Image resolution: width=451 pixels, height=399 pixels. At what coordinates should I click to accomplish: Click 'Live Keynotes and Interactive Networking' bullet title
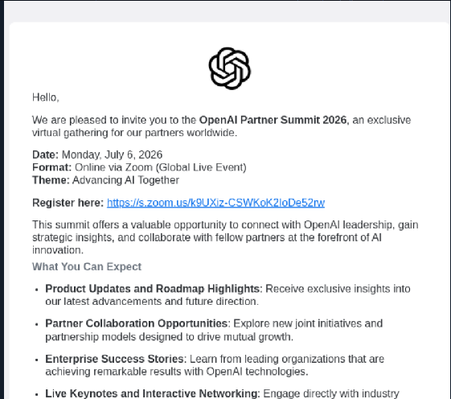pos(153,393)
